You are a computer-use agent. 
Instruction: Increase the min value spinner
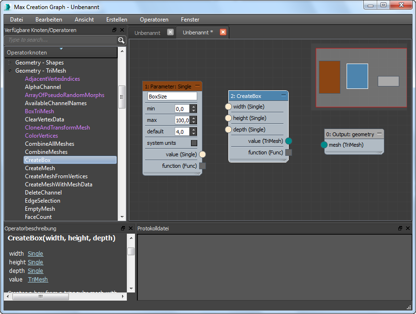click(194, 107)
